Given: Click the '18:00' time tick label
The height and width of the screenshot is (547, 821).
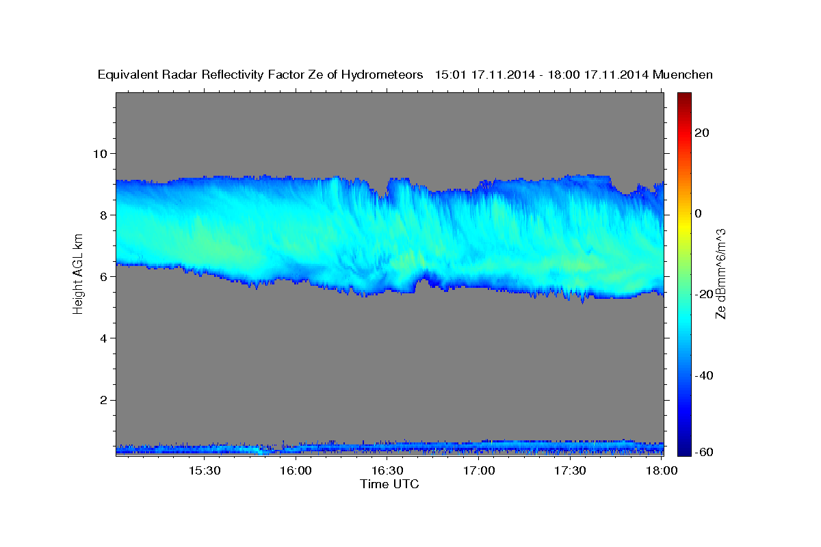Looking at the screenshot, I should (x=662, y=470).
